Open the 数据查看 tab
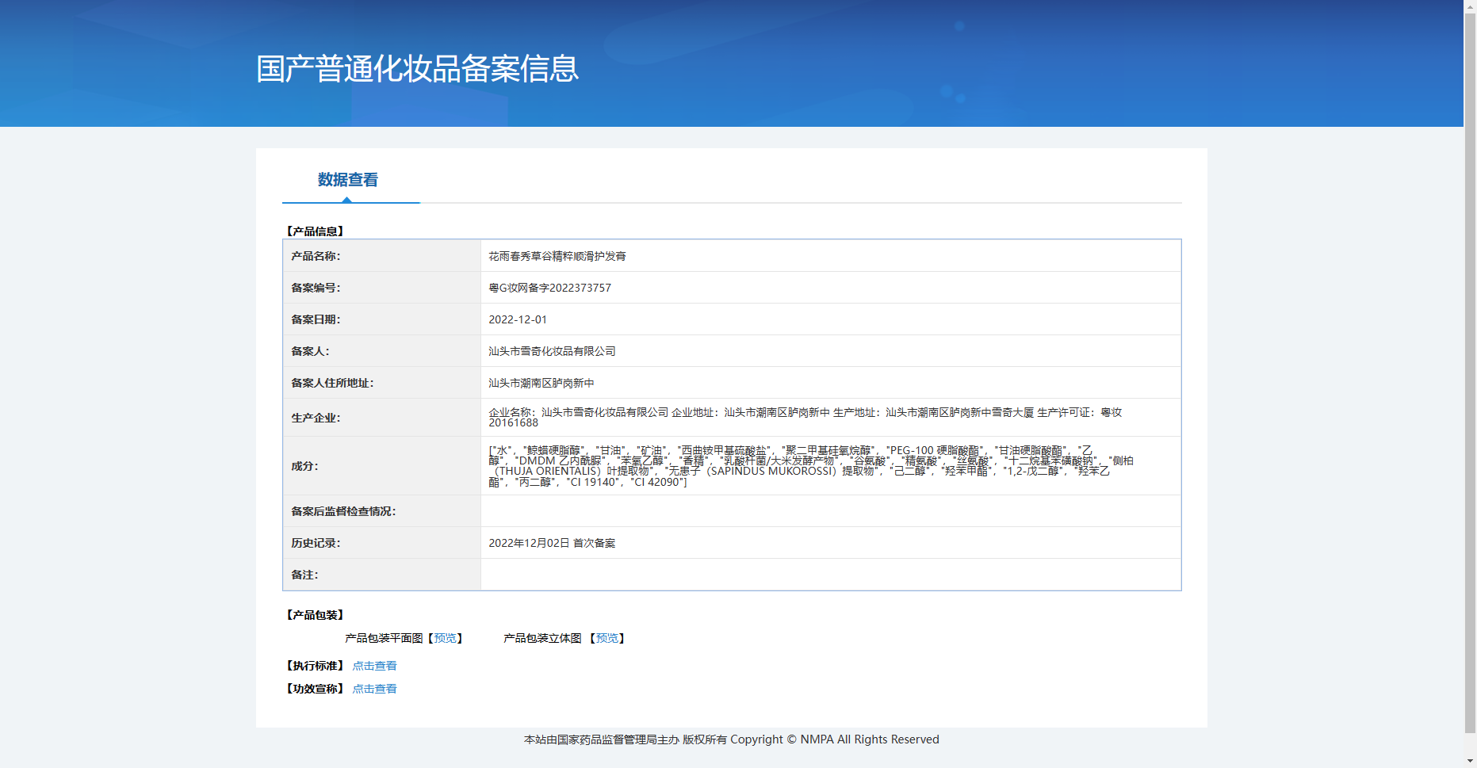Viewport: 1477px width, 768px height. tap(348, 180)
